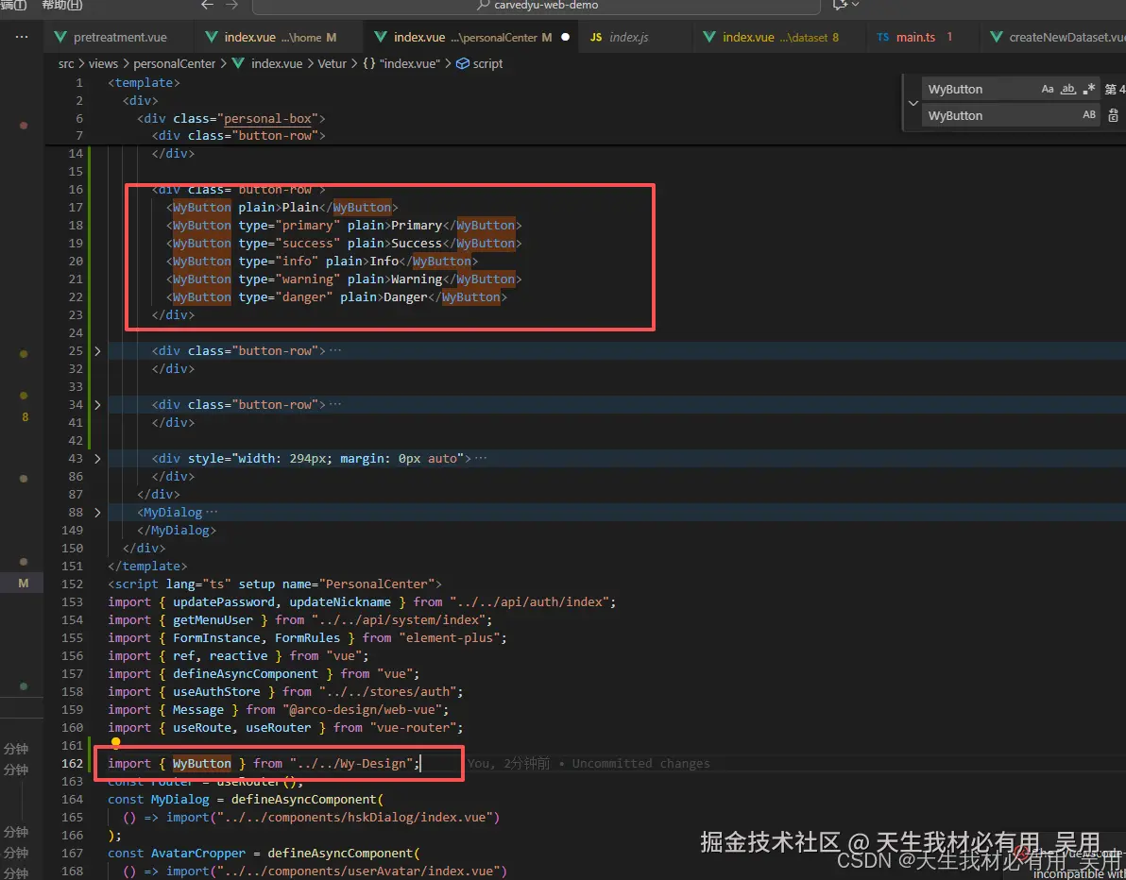This screenshot has height=880, width=1126.
Task: Toggle regex search mode
Action: (x=1086, y=89)
